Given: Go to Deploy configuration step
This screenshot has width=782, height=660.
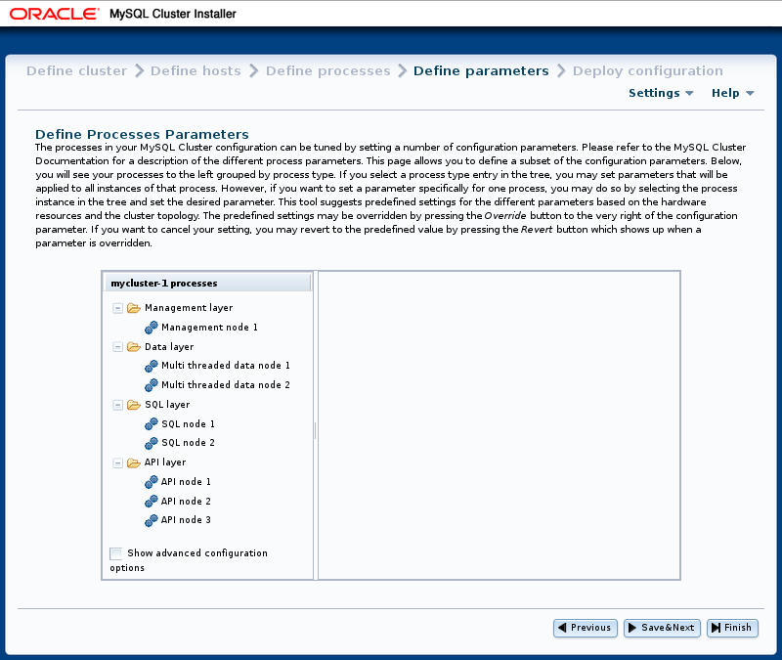Looking at the screenshot, I should [x=648, y=70].
